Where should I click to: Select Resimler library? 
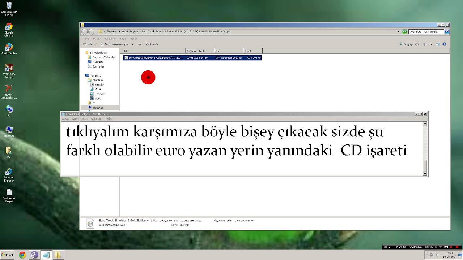click(x=97, y=94)
